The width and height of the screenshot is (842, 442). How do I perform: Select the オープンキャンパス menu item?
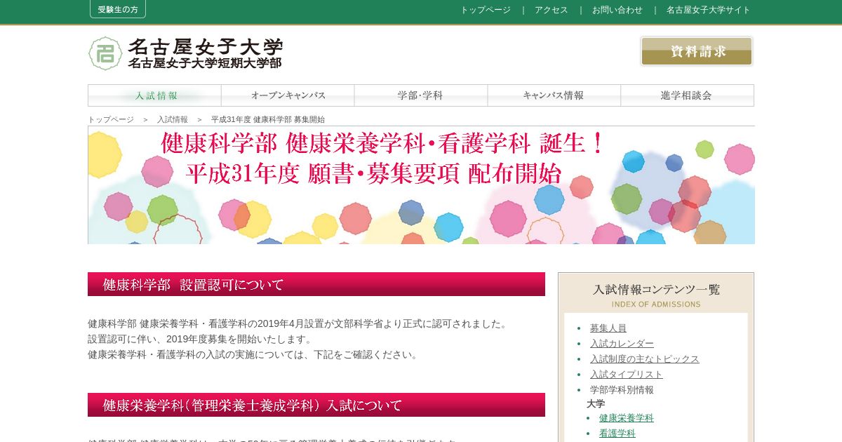(288, 95)
